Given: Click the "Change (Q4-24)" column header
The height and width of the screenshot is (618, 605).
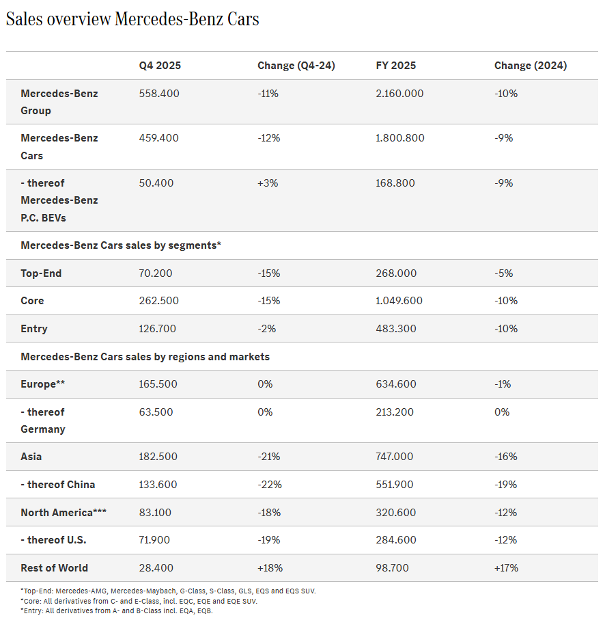Looking at the screenshot, I should pyautogui.click(x=296, y=66).
